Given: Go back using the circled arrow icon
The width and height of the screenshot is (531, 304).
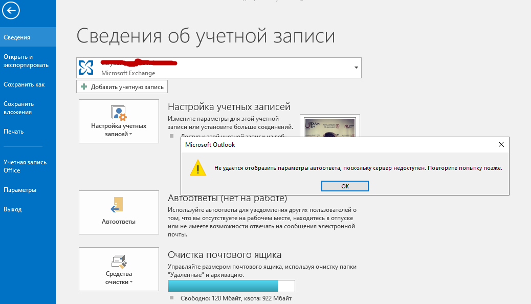Looking at the screenshot, I should [x=11, y=10].
